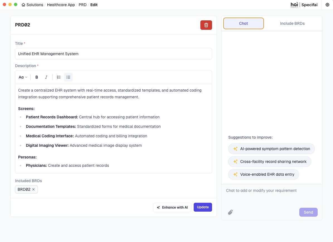The width and height of the screenshot is (333, 242).
Task: Open the Aa text style dropdown
Action: pyautogui.click(x=23, y=77)
